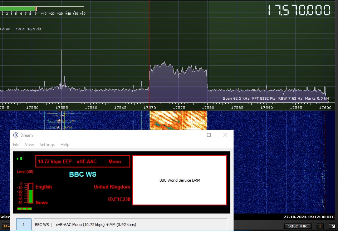Click the News programme type label
This screenshot has width=338, height=231.
pyautogui.click(x=41, y=202)
